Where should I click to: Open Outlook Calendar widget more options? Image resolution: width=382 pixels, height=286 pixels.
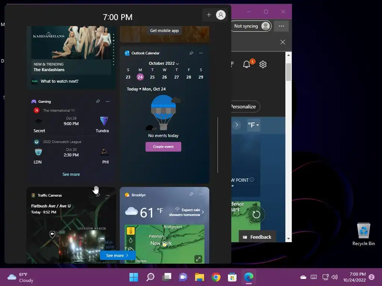point(201,53)
